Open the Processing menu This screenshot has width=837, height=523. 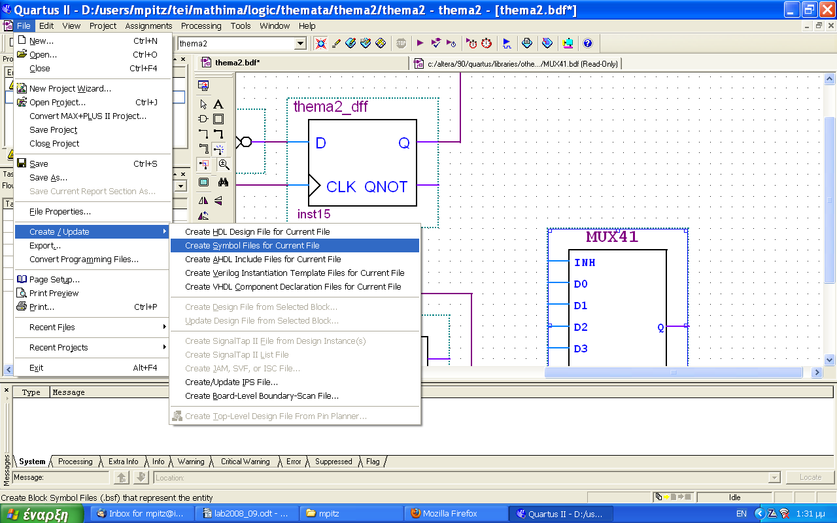(x=201, y=26)
